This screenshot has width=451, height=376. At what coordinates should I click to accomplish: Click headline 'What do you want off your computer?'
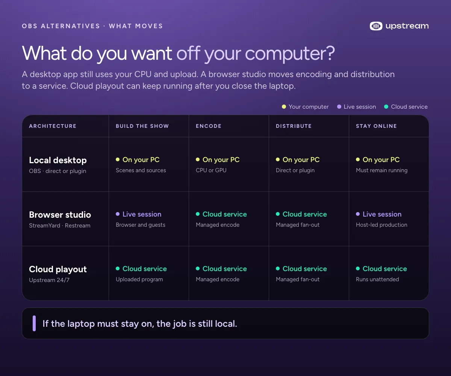coord(179,53)
